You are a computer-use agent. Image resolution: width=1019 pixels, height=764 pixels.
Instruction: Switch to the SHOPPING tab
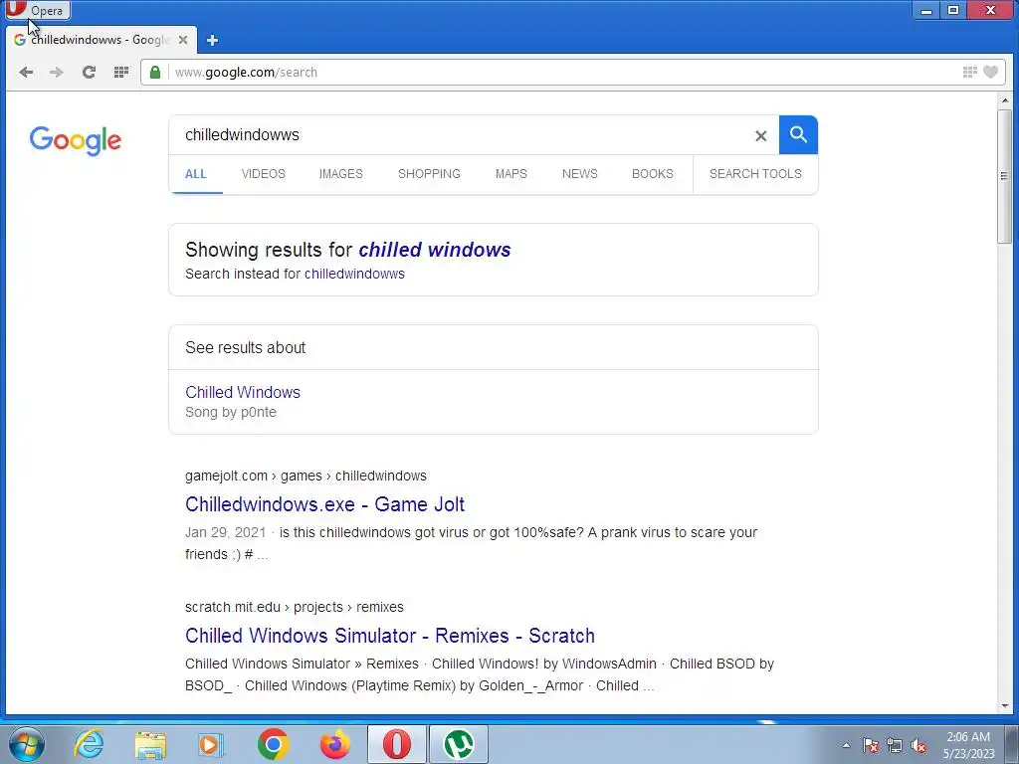click(x=429, y=174)
